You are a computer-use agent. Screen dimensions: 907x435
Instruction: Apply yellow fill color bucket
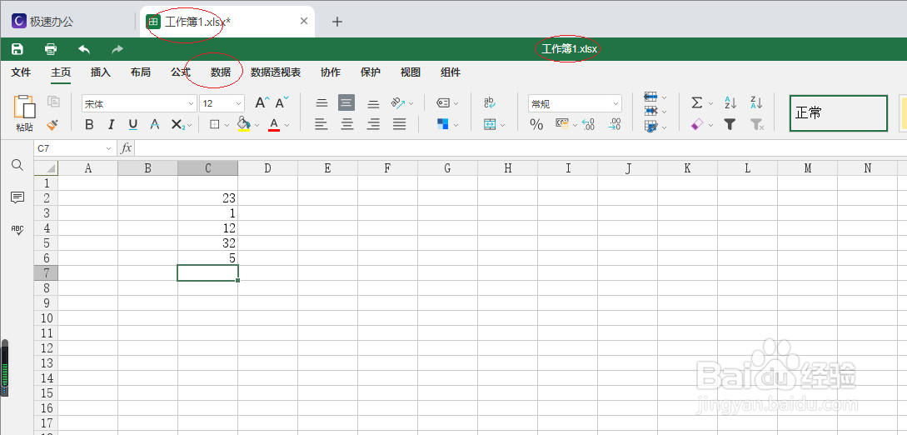click(244, 124)
